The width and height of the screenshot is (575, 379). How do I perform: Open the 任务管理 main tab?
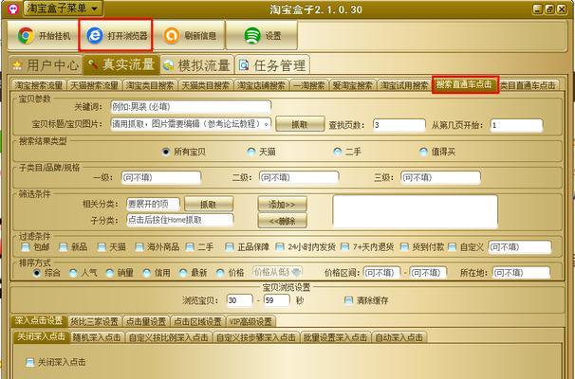(272, 65)
